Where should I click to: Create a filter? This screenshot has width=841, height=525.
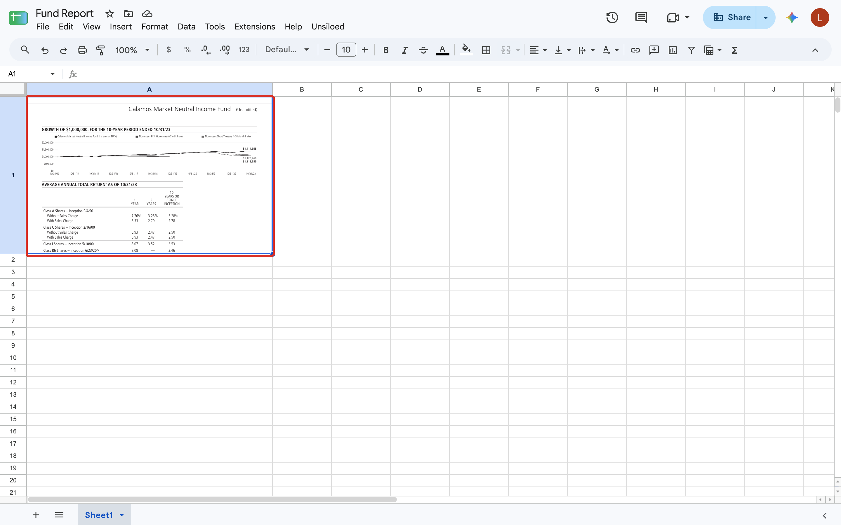[x=691, y=50]
